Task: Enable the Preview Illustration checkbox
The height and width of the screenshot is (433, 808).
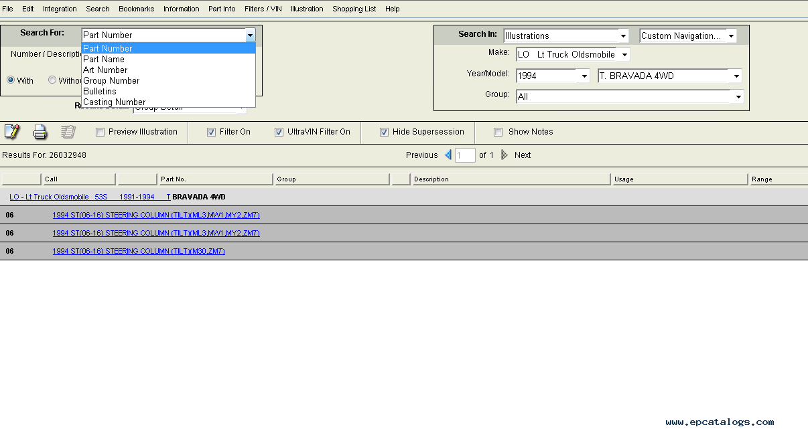Action: (100, 133)
